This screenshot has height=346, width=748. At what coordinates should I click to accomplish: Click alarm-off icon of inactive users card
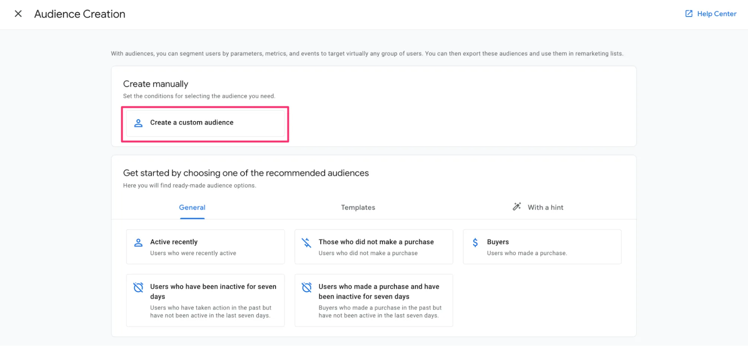(138, 287)
